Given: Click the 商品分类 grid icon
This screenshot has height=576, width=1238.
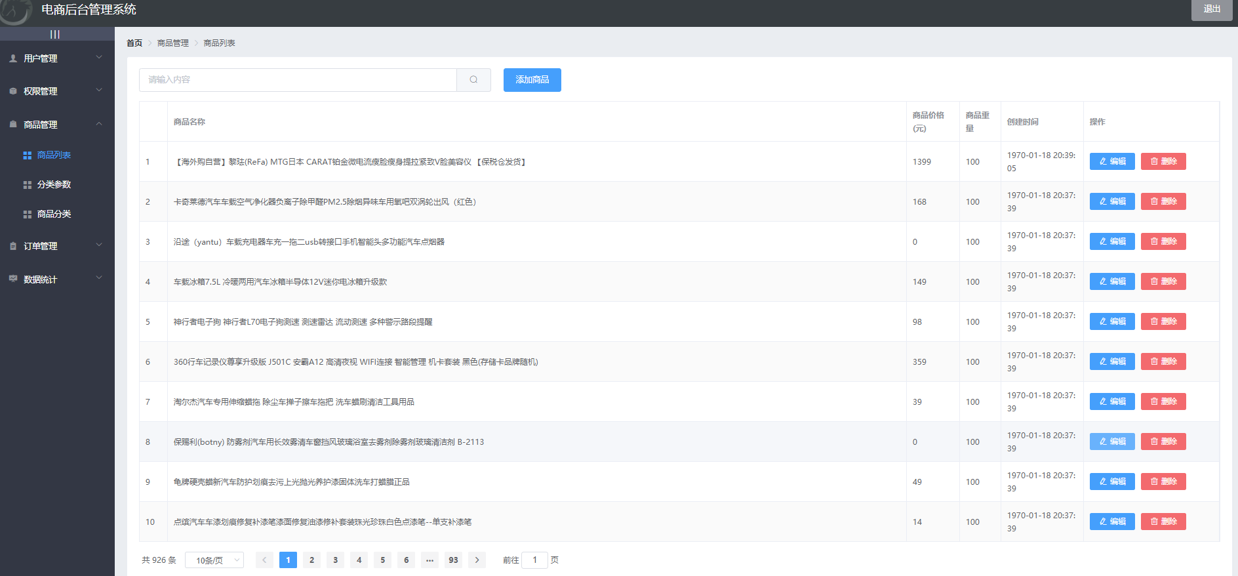Looking at the screenshot, I should point(28,215).
